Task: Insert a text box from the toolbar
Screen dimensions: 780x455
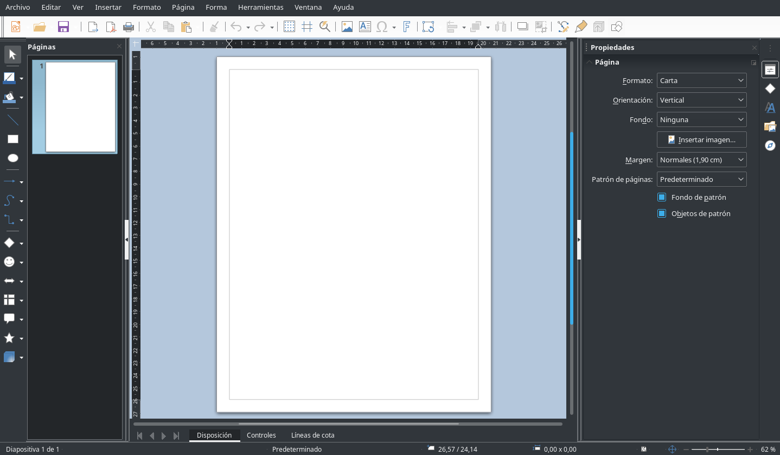Action: pyautogui.click(x=364, y=26)
